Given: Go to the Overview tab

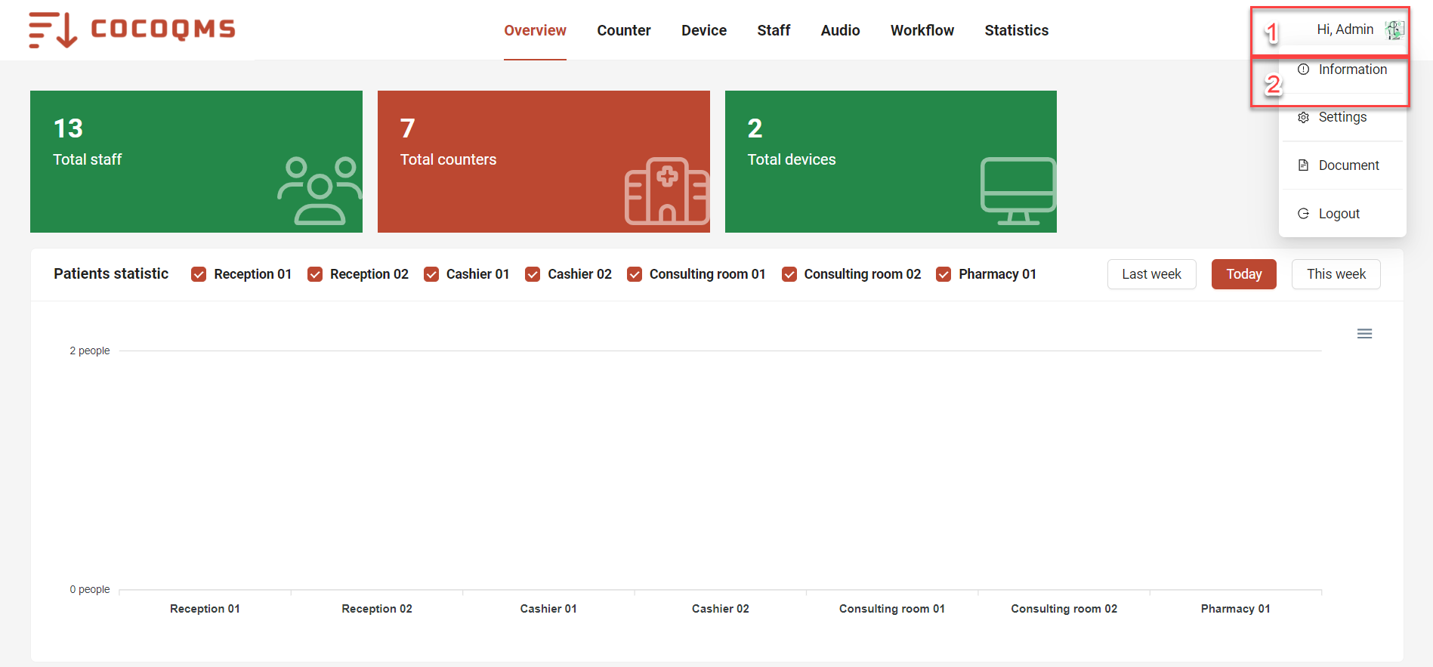Looking at the screenshot, I should [535, 30].
